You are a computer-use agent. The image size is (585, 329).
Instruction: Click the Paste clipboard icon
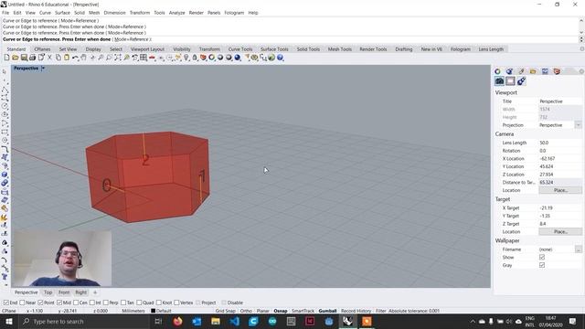(x=67, y=58)
